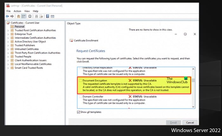222x136 pixels.
Task: Expand the Enterprise Trust node
Action: [x=8, y=34]
